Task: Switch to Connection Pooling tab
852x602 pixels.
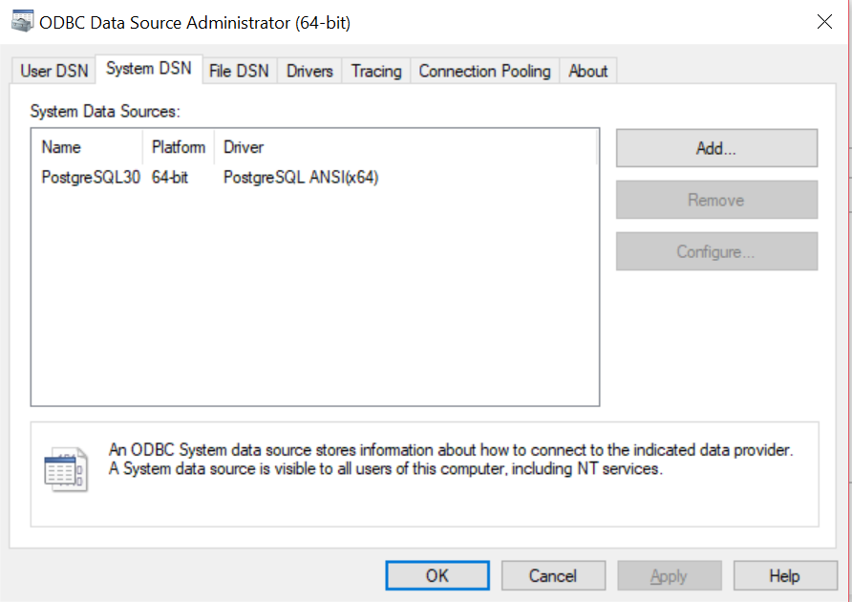Action: coord(484,72)
